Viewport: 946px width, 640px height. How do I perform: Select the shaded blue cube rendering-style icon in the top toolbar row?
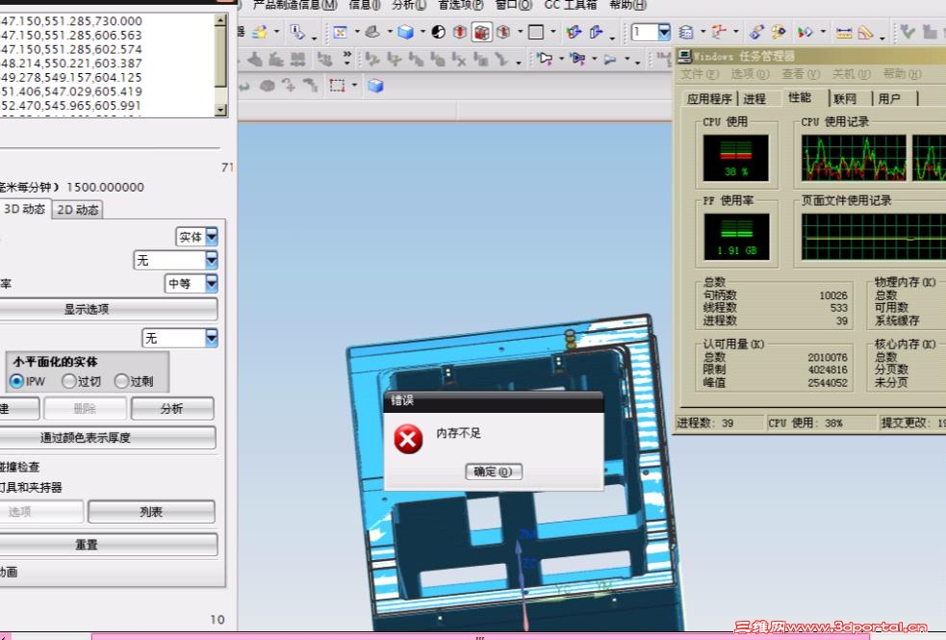[x=405, y=32]
